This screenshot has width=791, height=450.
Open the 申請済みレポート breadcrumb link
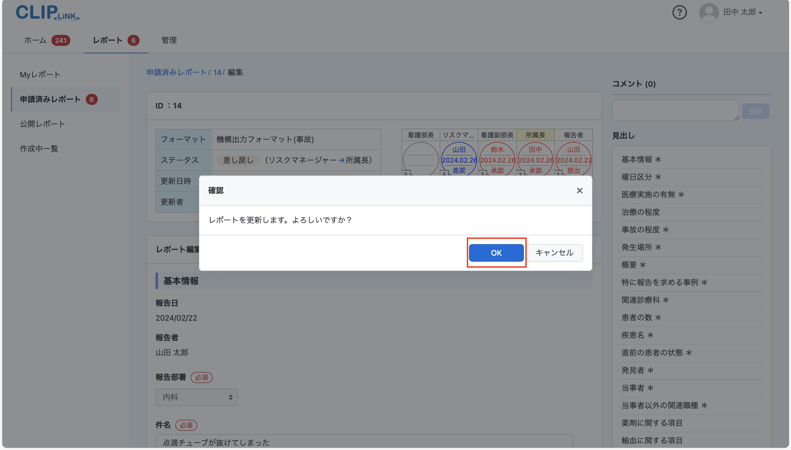point(176,72)
